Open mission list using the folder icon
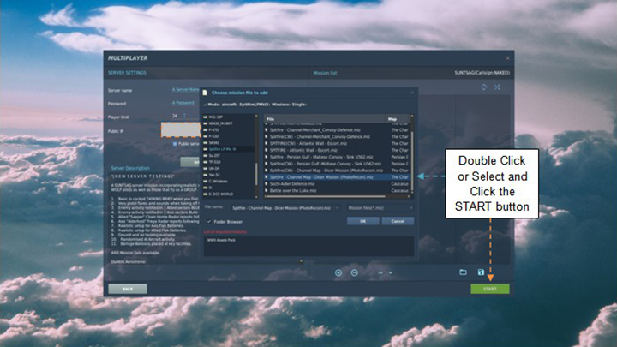Image resolution: width=617 pixels, height=347 pixels. (463, 272)
